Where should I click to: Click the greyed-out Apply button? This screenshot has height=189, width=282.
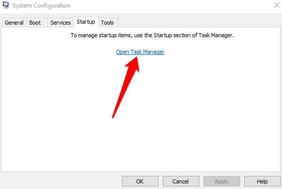click(222, 181)
